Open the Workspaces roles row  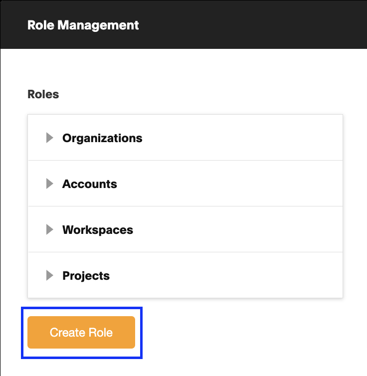(x=185, y=229)
